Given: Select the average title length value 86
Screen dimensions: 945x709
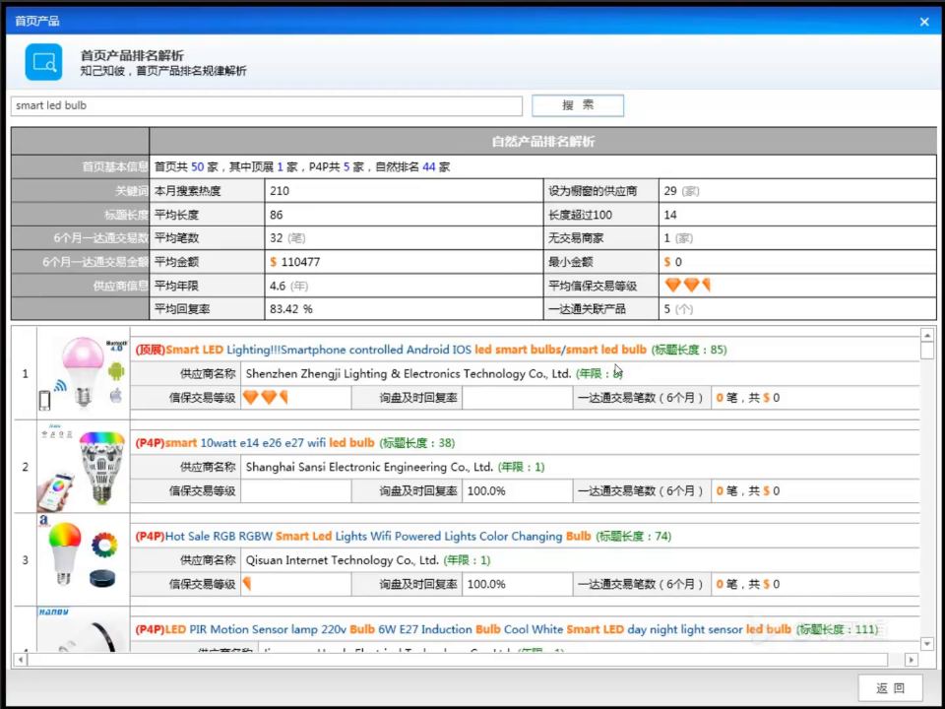Looking at the screenshot, I should click(x=277, y=215).
